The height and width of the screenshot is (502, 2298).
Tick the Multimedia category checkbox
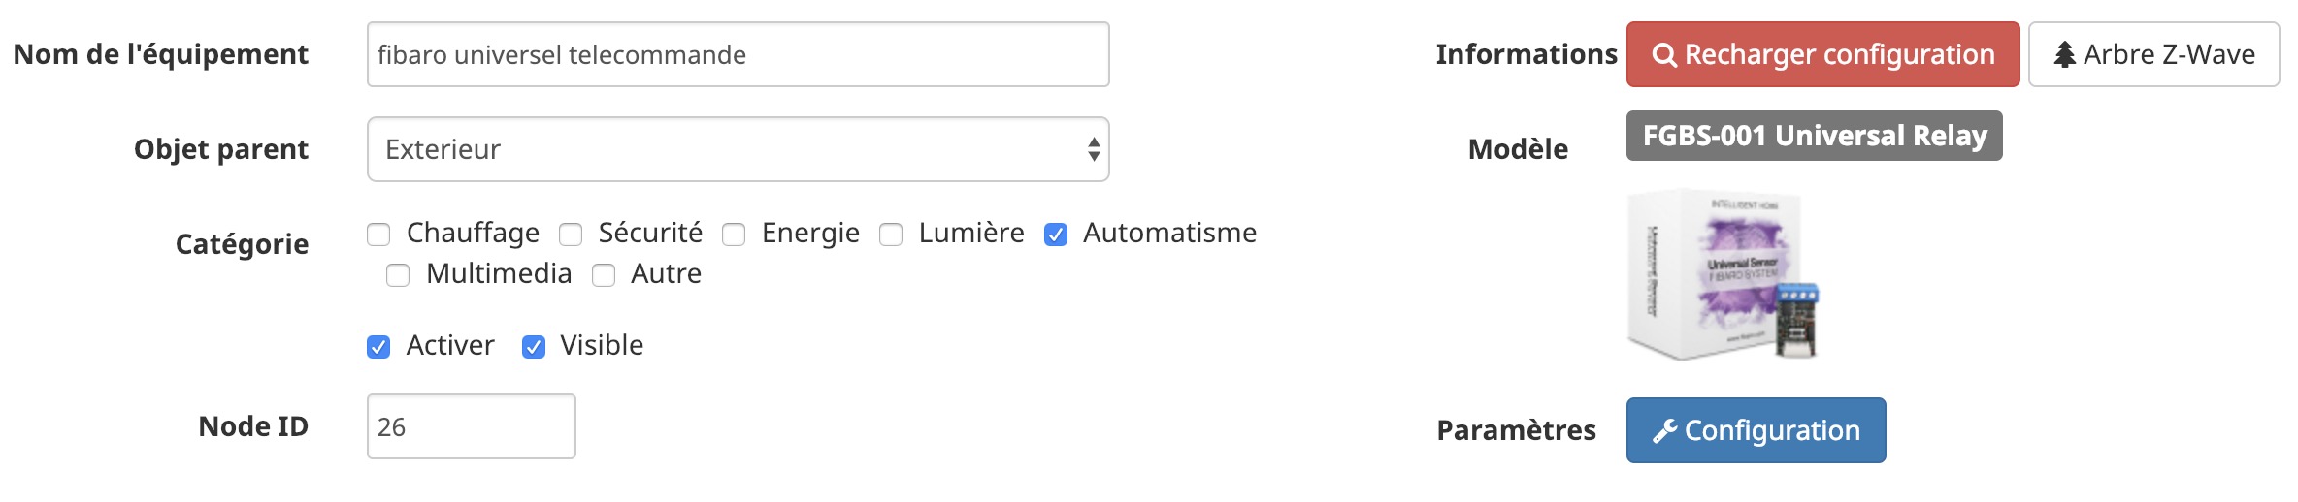click(x=398, y=275)
